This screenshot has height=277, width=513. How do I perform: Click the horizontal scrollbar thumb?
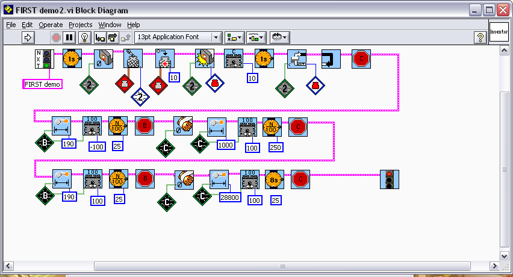(x=282, y=266)
